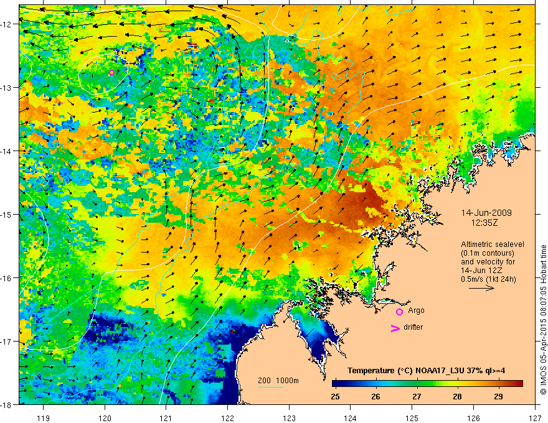
Task: Click the magenta Argo circle in legend
Action: (x=399, y=312)
